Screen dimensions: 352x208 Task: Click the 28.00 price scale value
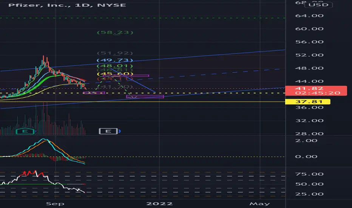pos(309,133)
